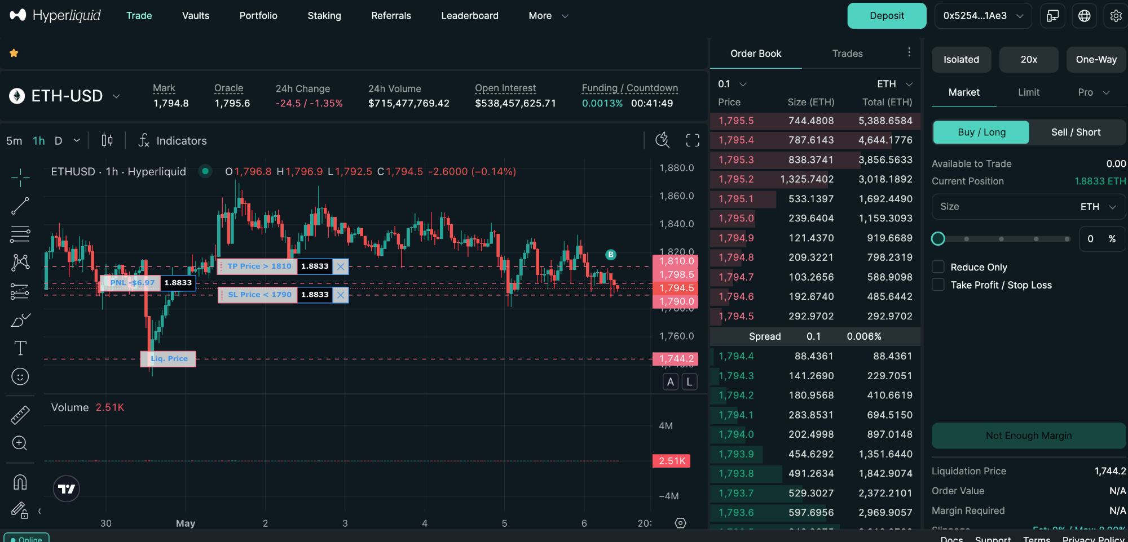Go to the Staking page
The height and width of the screenshot is (542, 1128).
click(324, 16)
